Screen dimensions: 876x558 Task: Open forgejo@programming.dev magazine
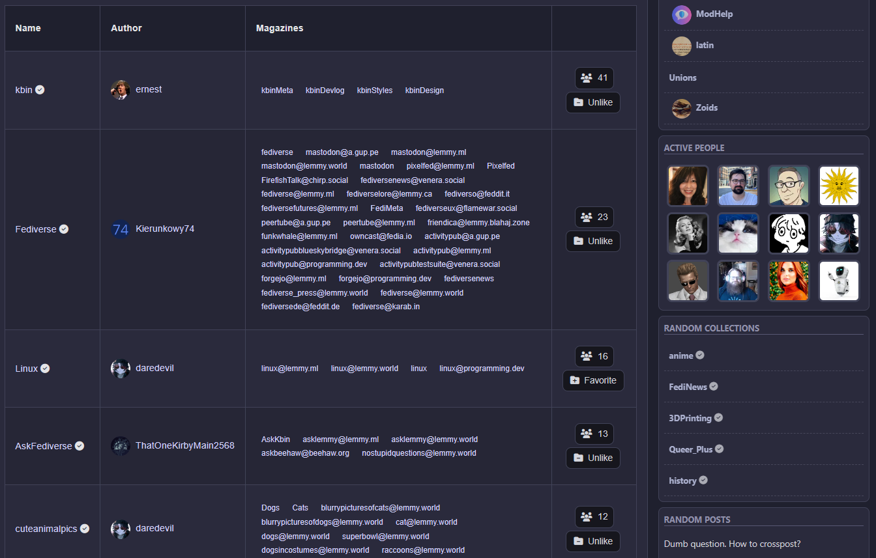385,279
